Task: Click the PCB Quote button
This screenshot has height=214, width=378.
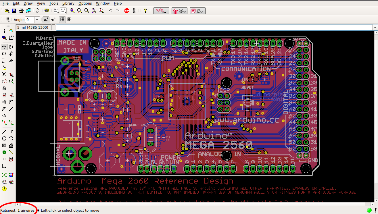Action: (x=179, y=11)
